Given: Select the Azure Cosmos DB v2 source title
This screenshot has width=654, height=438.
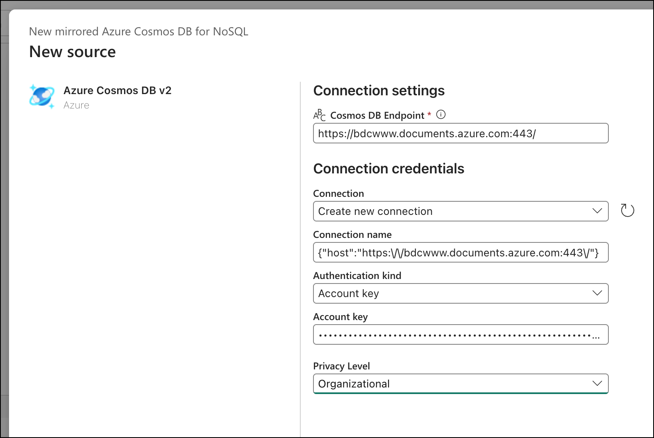Looking at the screenshot, I should 117,90.
